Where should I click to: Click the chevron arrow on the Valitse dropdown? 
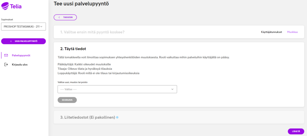pyautogui.click(x=172, y=89)
